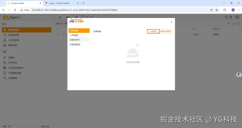Viewport: 242px width, 128px height.
Task: Click the 关于 link at the bottom
Action: 10,126
